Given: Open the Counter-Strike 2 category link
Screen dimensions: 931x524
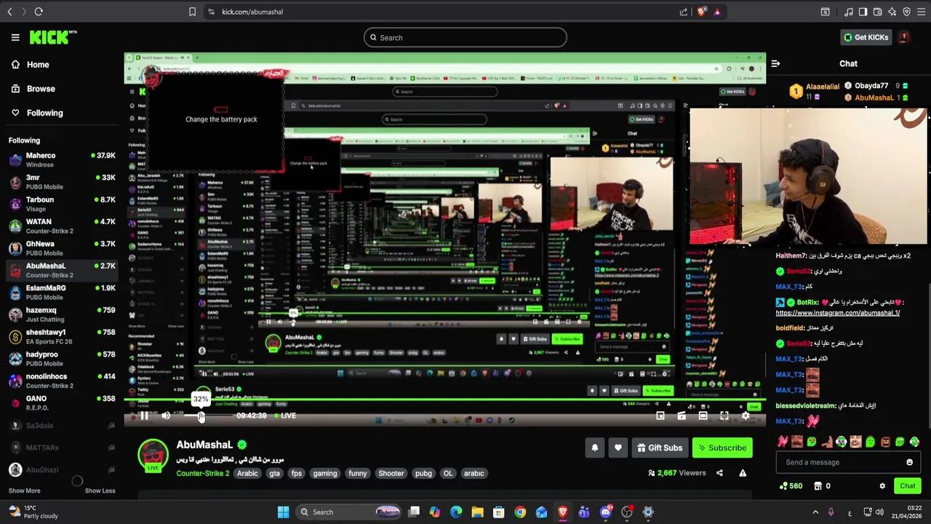Looking at the screenshot, I should (202, 473).
